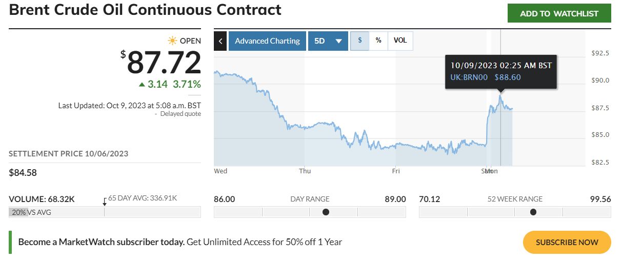
Task: Open Advanced Charting
Action: (268, 41)
